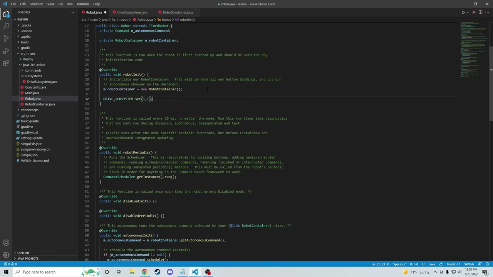Click the feedback icon in status bar

click(480, 264)
